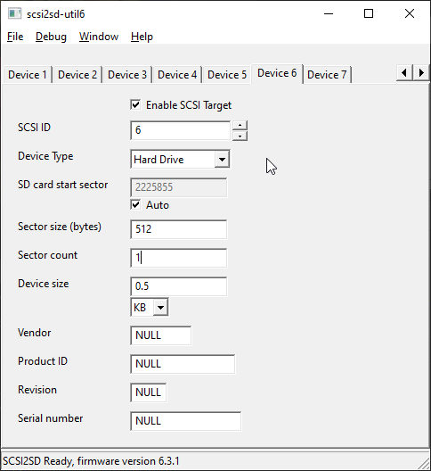The height and width of the screenshot is (471, 431).
Task: Click the Product ID label
Action: [43, 361]
